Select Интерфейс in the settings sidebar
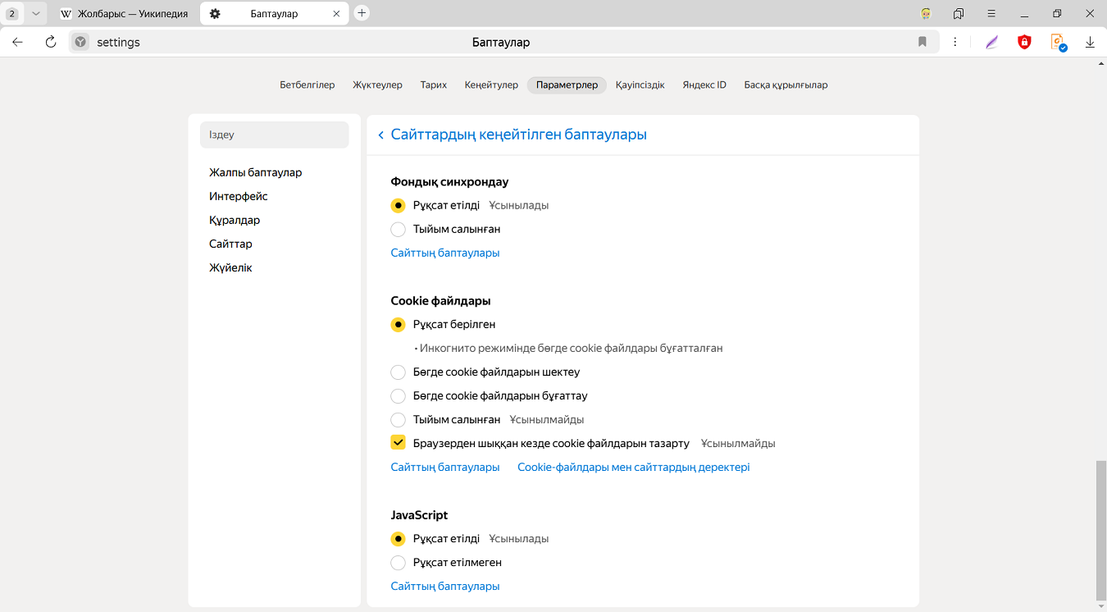This screenshot has height=612, width=1107. coord(239,196)
